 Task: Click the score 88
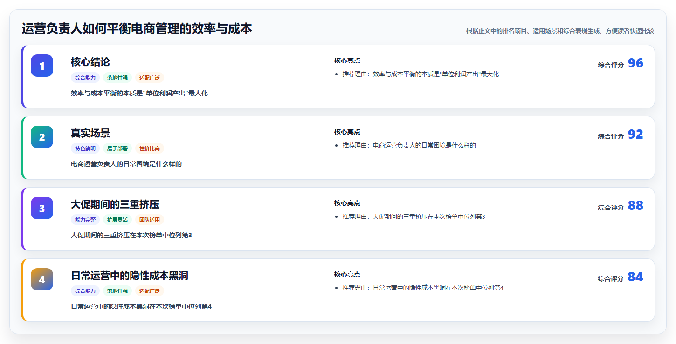(635, 206)
